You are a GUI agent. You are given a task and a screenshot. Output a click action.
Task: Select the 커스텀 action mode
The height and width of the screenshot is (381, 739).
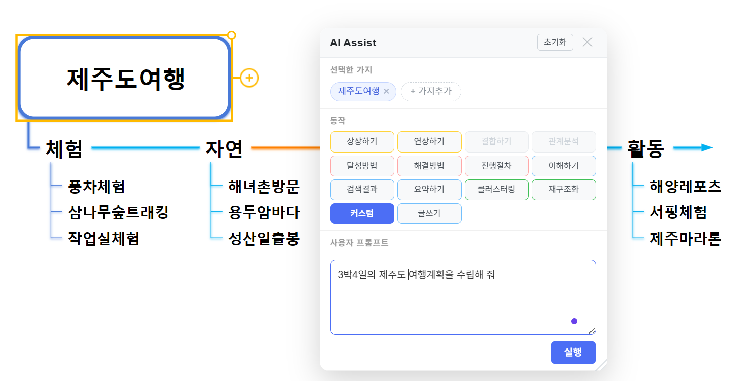[362, 213]
